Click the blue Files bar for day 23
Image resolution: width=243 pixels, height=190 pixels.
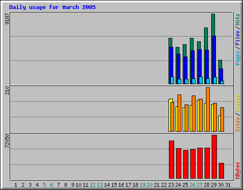(171, 62)
